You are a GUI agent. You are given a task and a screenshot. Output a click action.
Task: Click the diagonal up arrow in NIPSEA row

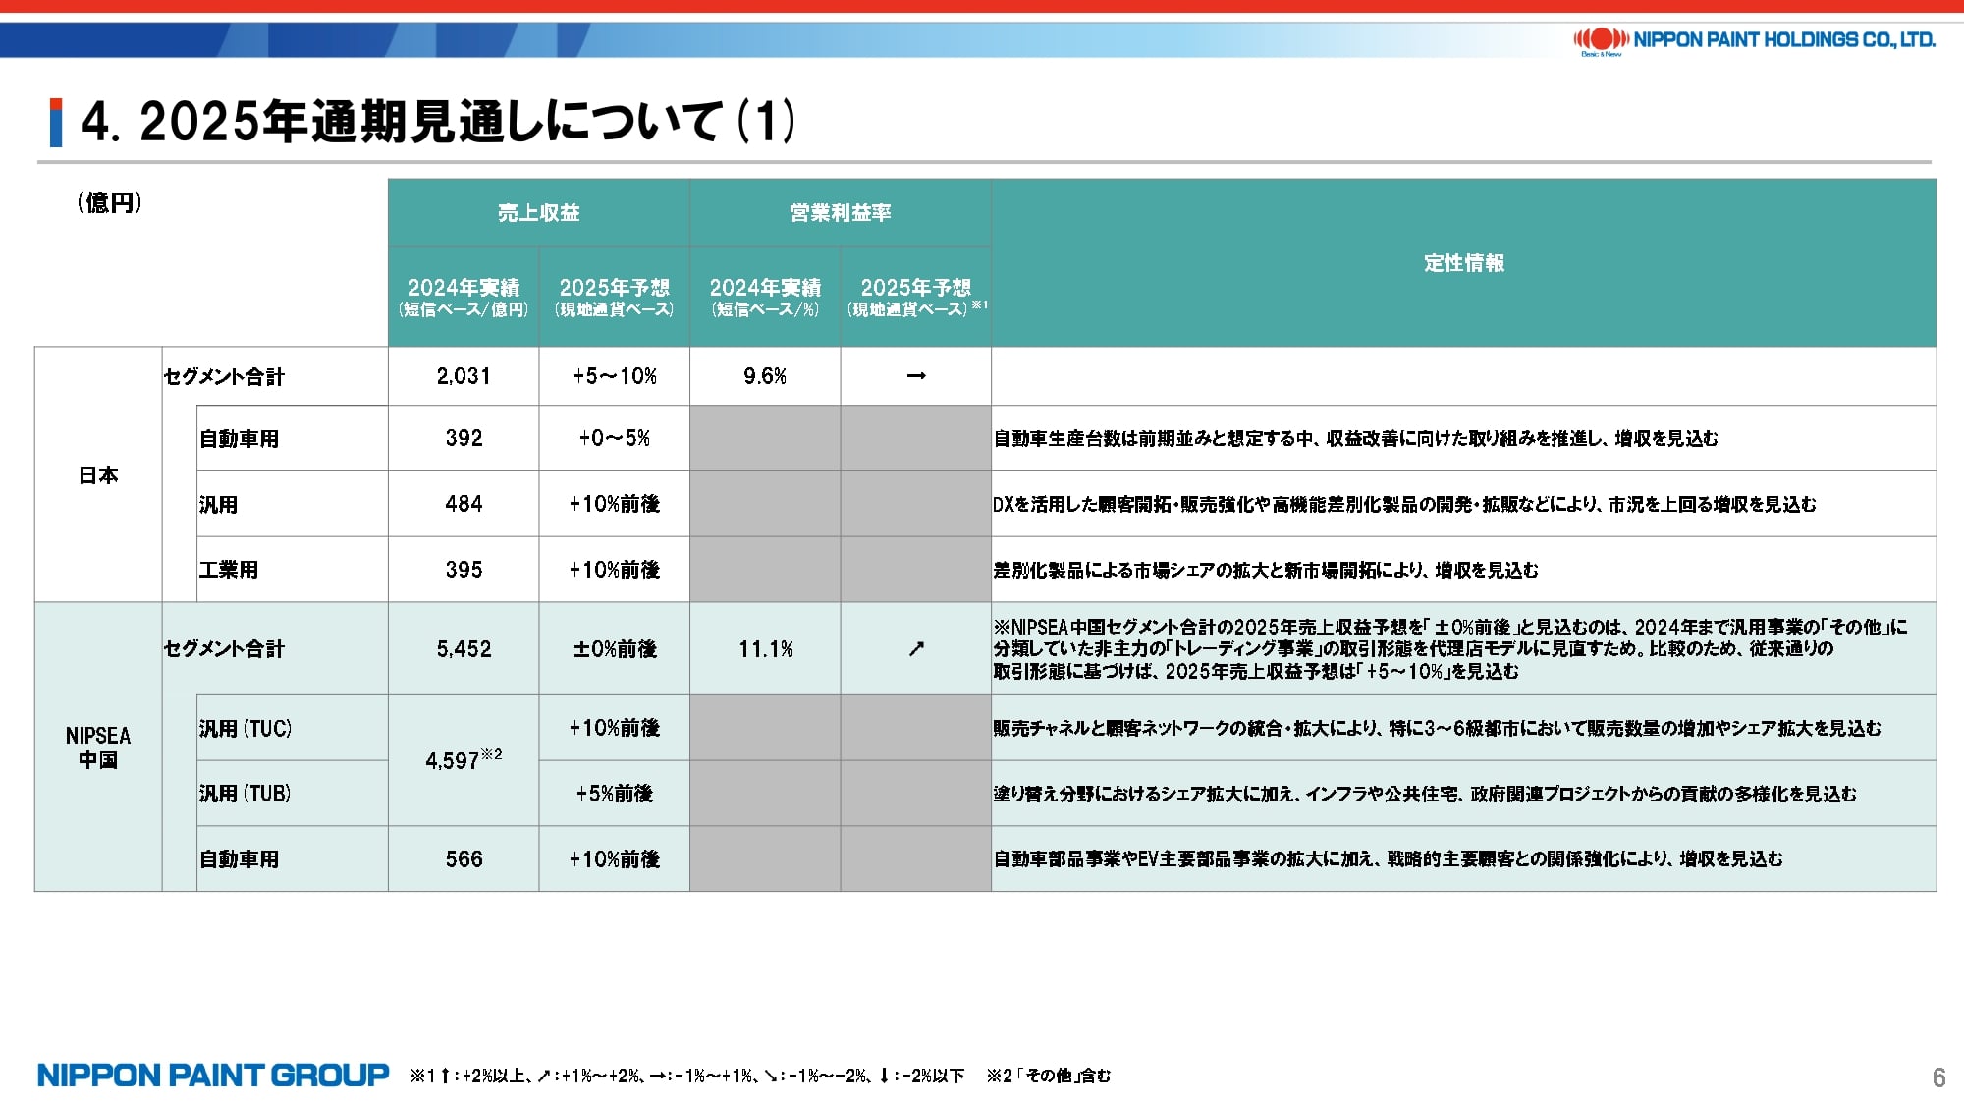[916, 649]
